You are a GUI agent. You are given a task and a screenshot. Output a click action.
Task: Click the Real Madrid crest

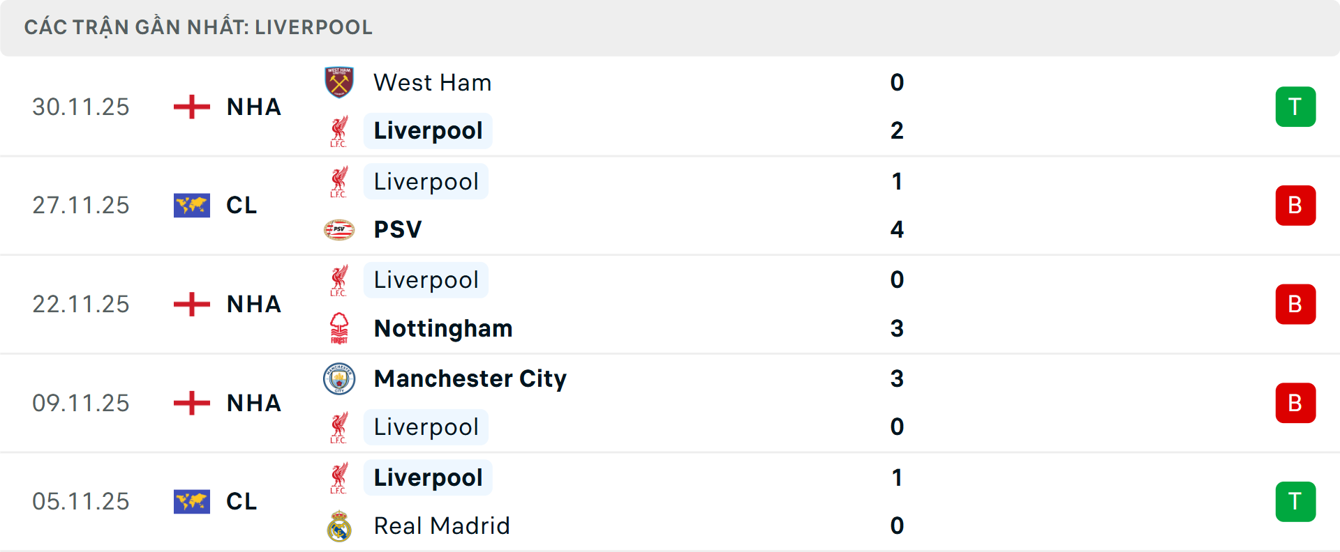pos(340,526)
